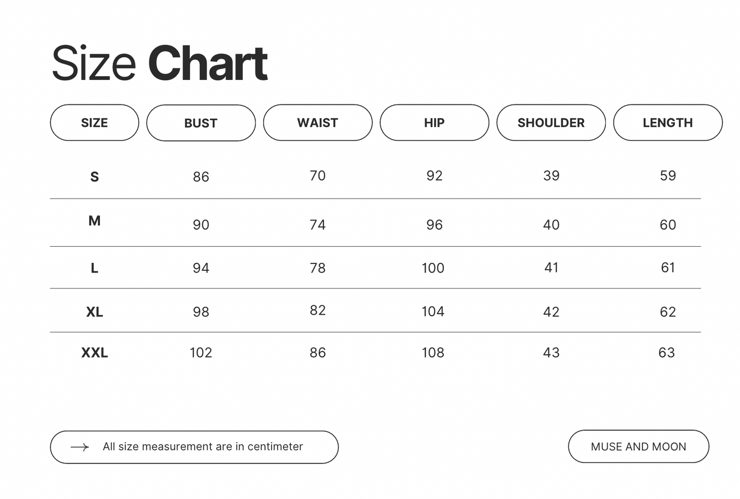Screen dimensions: 740x499
Task: Click the arrow icon beside the centimeter note
Action: pos(79,447)
